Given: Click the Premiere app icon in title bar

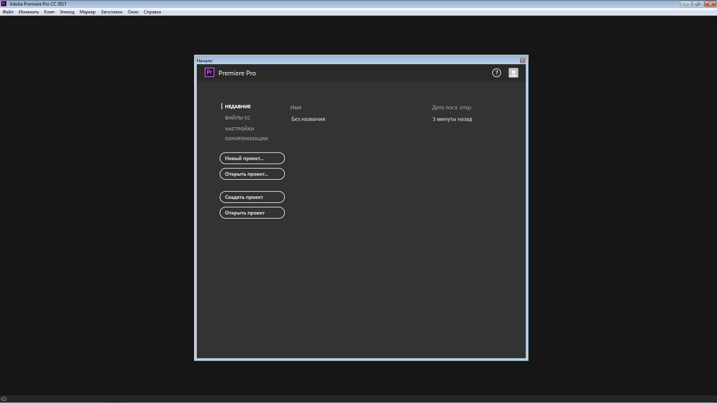Looking at the screenshot, I should [x=4, y=4].
